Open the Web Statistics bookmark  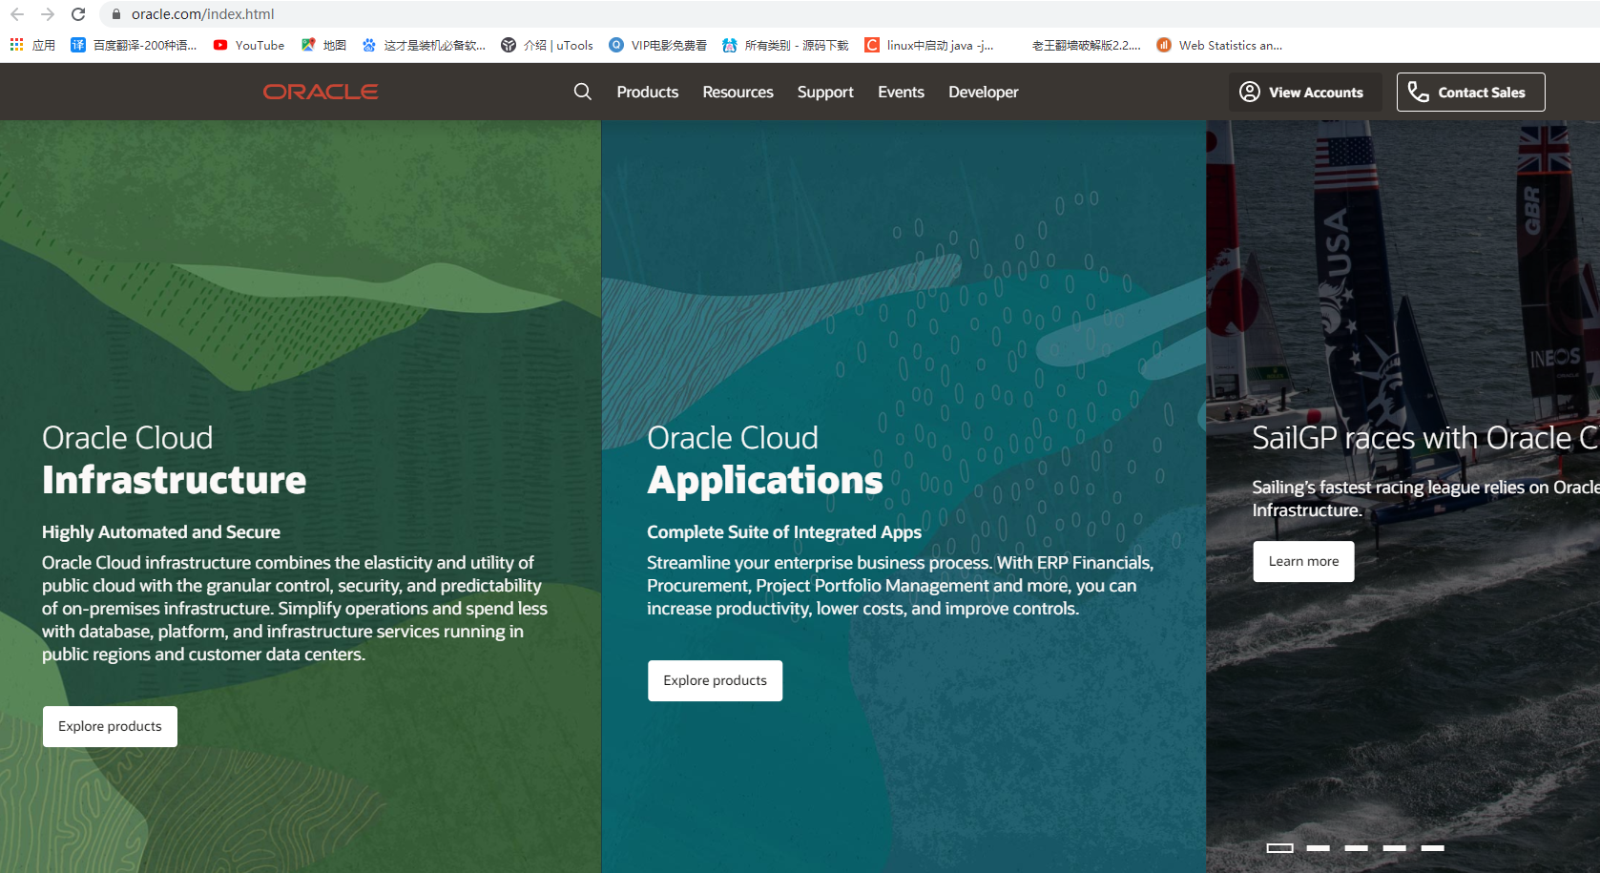(x=1219, y=45)
